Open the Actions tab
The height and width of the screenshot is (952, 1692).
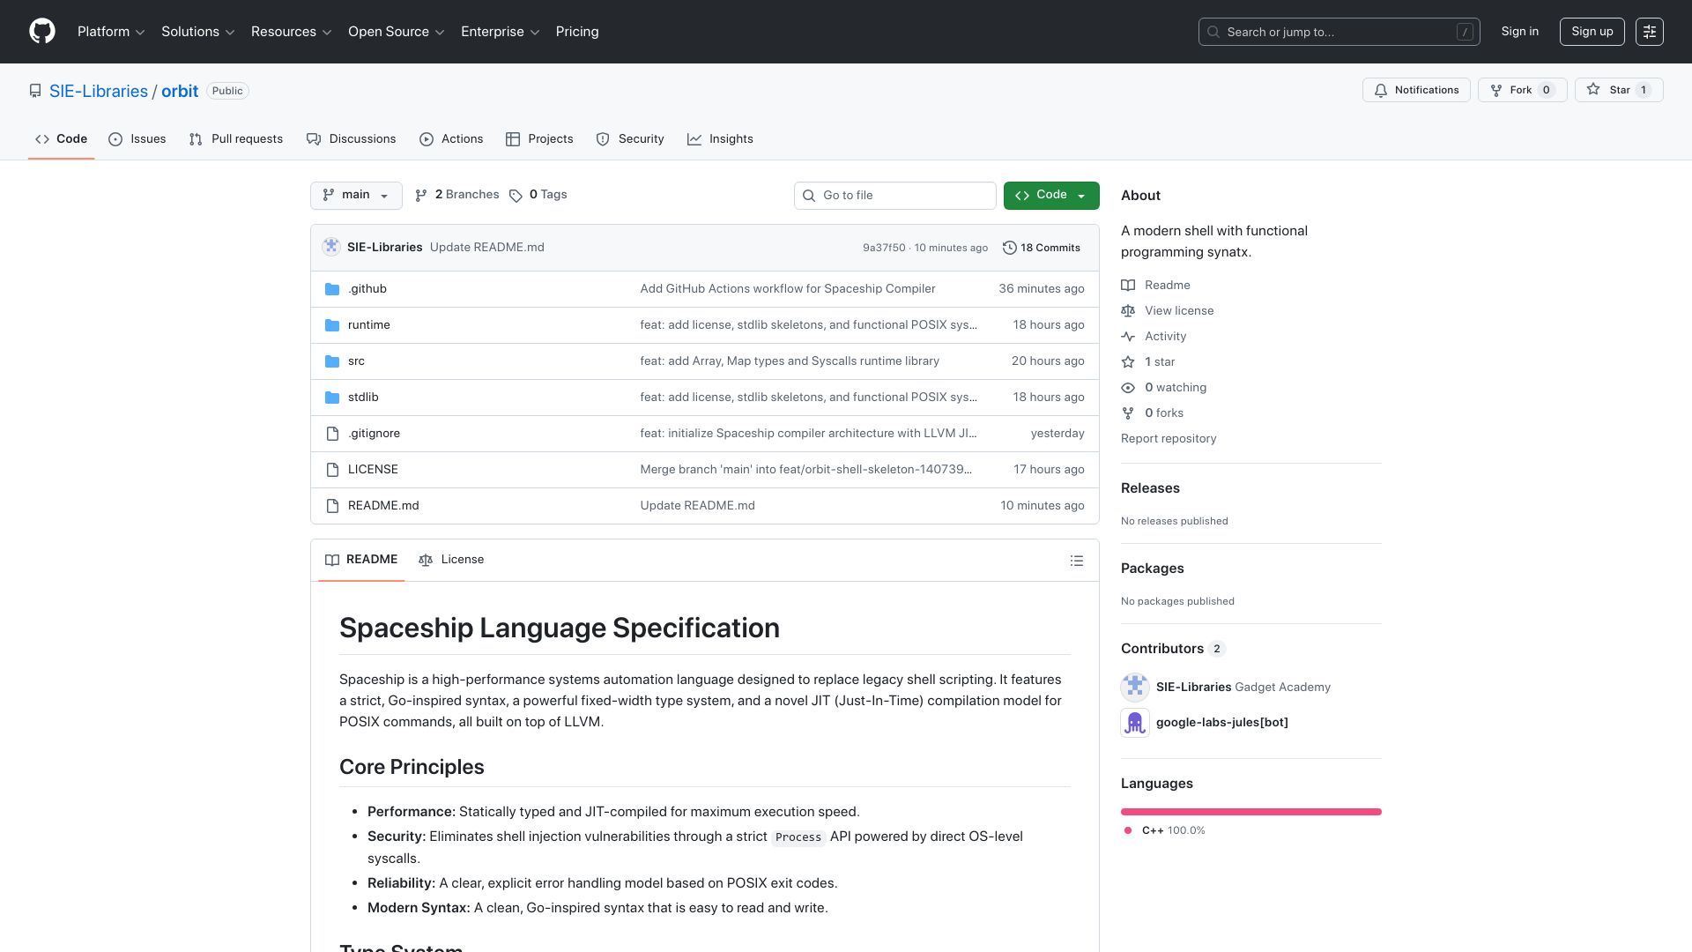tap(451, 139)
